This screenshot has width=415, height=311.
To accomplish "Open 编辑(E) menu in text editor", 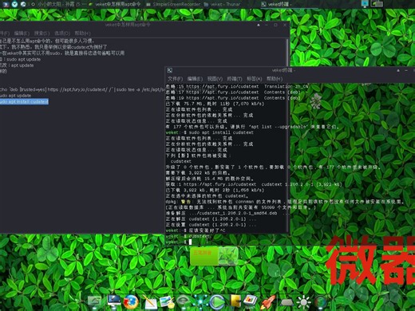I will tap(22, 33).
